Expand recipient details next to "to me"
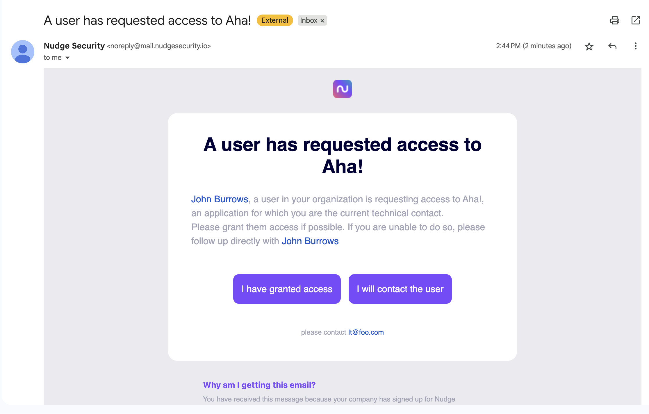 tap(67, 58)
